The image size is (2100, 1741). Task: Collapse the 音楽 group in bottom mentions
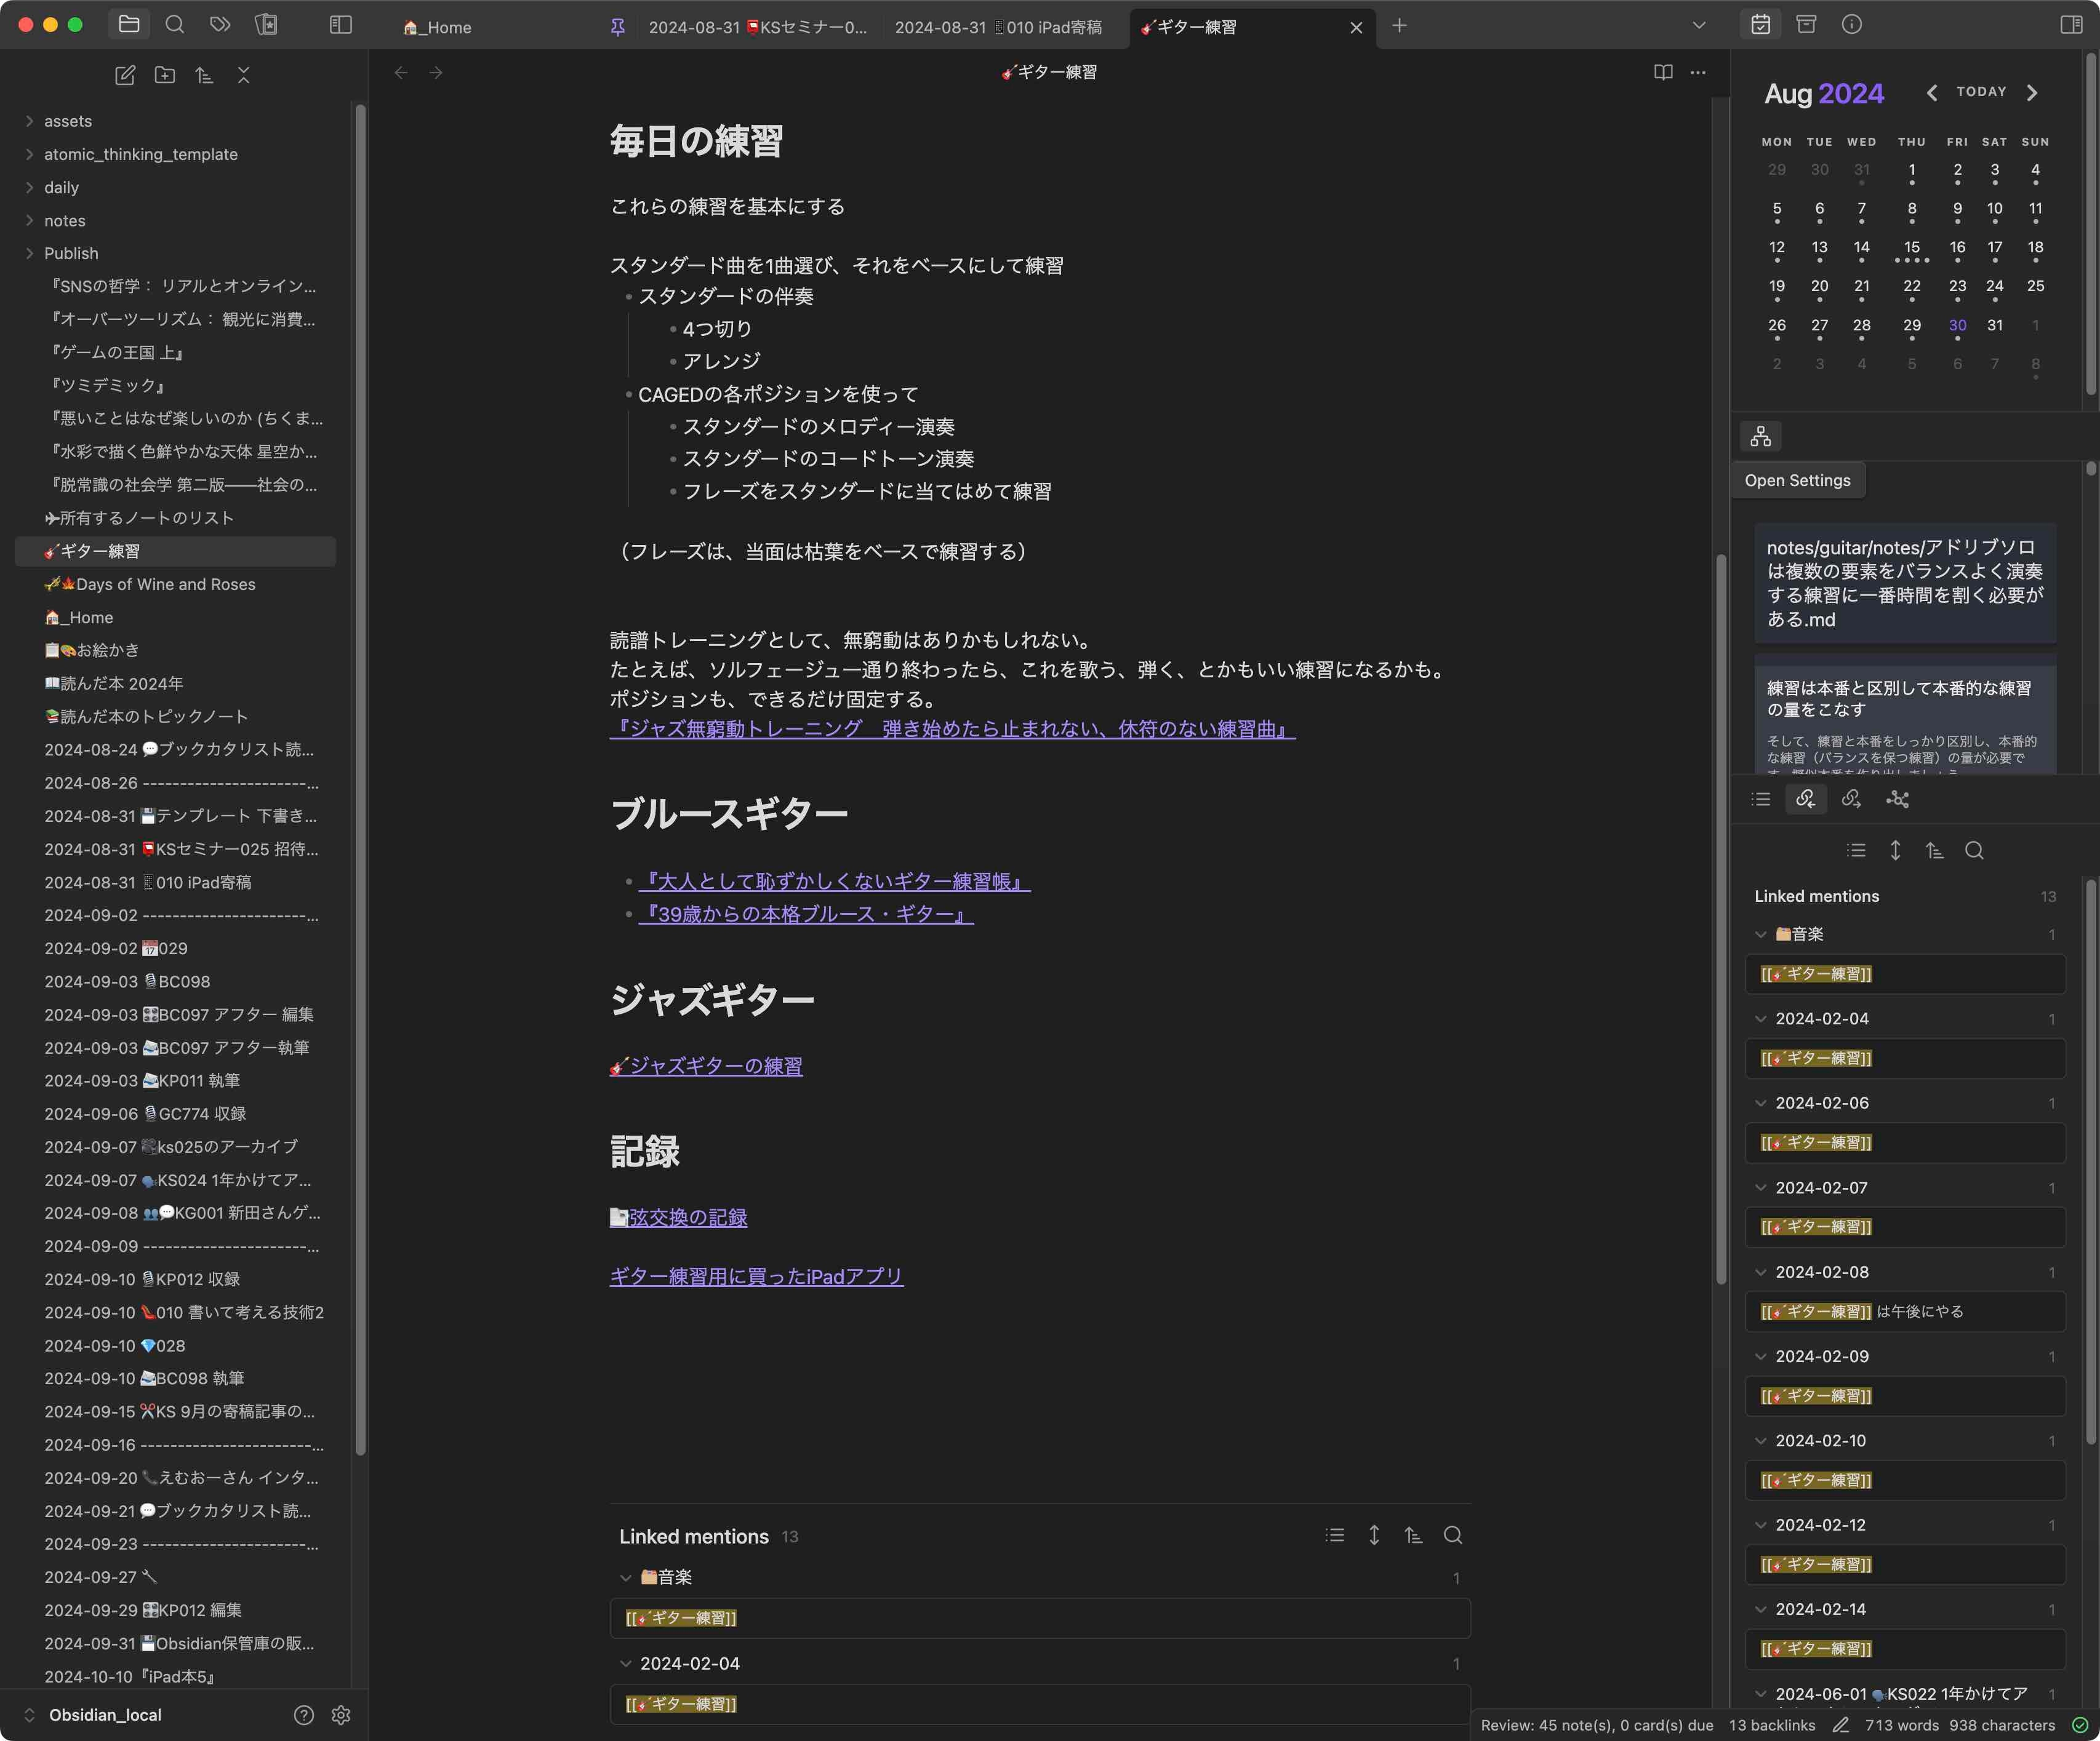click(626, 1577)
